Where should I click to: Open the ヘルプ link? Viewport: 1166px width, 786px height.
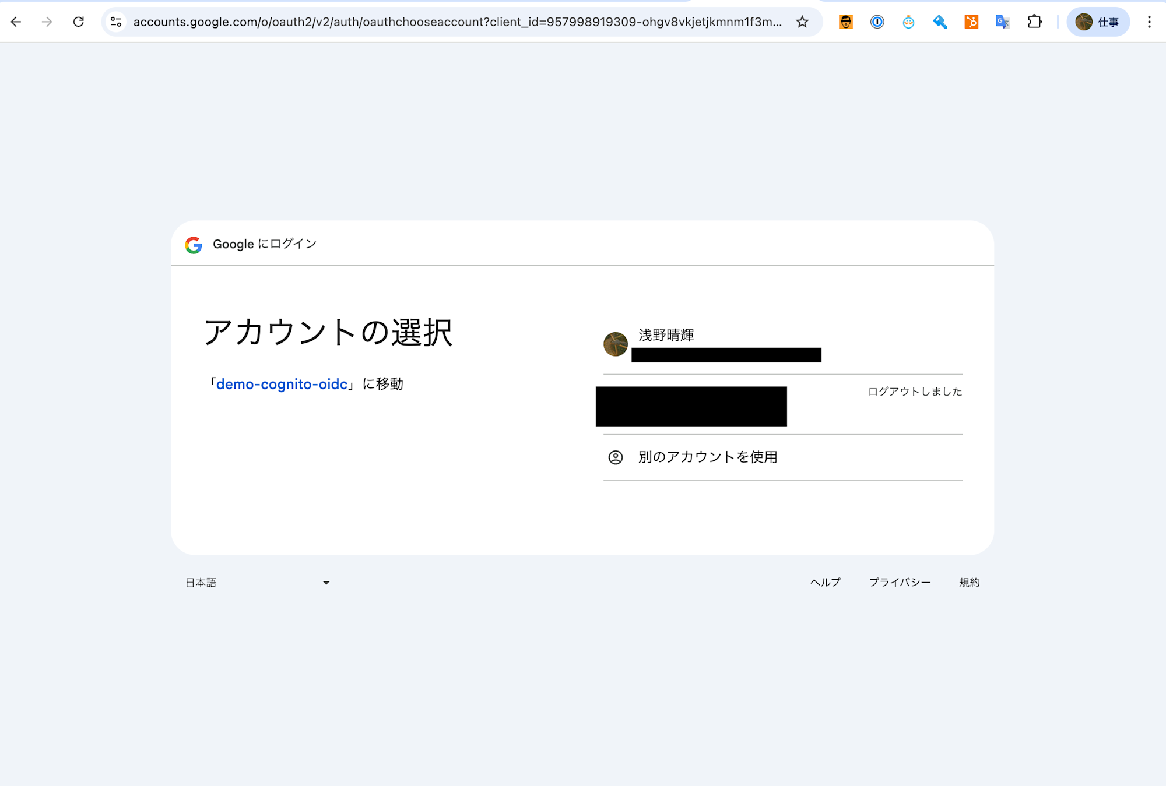826,583
